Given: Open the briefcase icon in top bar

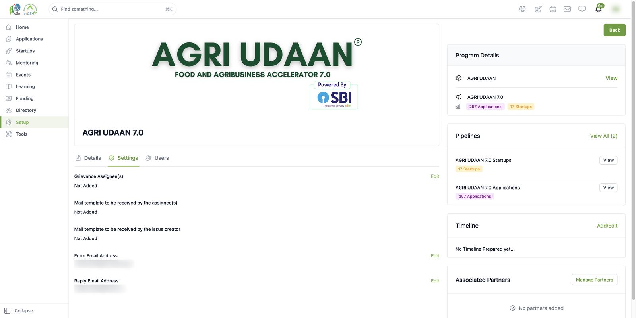Looking at the screenshot, I should click(553, 9).
